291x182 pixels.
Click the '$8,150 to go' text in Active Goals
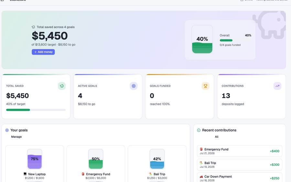(x=86, y=104)
